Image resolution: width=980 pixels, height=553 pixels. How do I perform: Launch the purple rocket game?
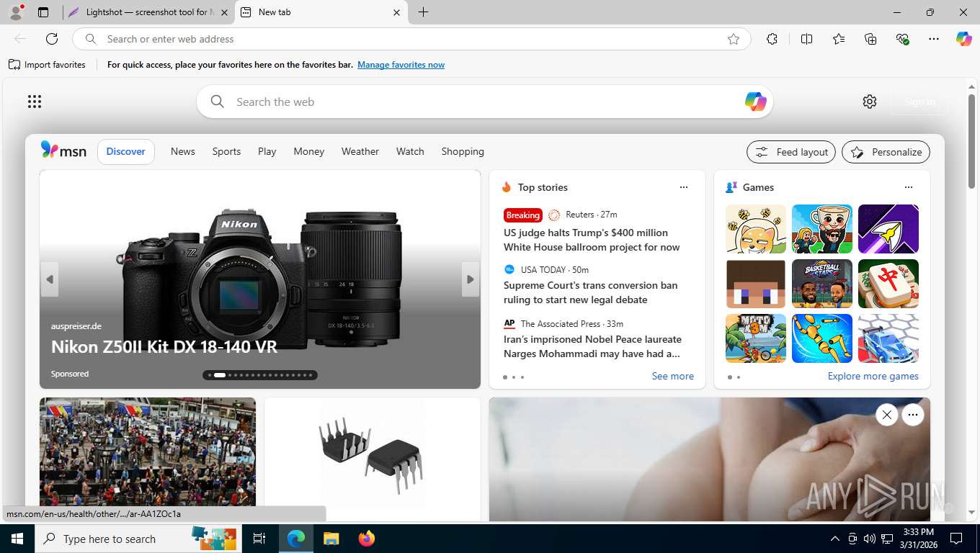[x=888, y=229]
